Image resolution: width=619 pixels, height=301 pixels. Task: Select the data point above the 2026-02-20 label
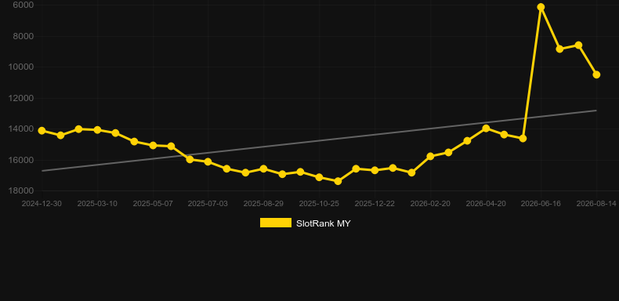(x=430, y=157)
